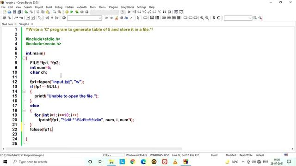Select the highlighter pen icon

117,18
